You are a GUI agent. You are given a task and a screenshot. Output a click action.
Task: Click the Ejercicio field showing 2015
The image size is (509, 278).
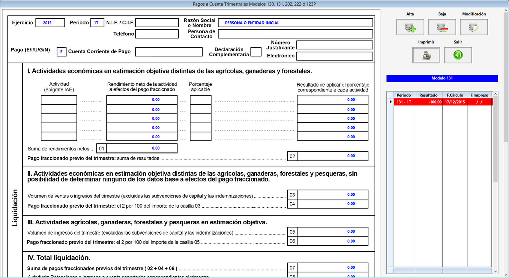tap(50, 23)
